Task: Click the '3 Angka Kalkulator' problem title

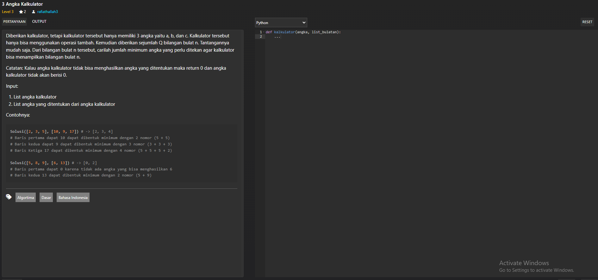Action: pos(22,4)
